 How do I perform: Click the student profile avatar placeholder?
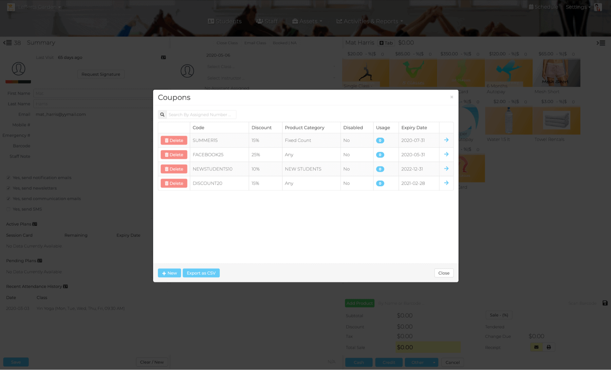tap(18, 69)
